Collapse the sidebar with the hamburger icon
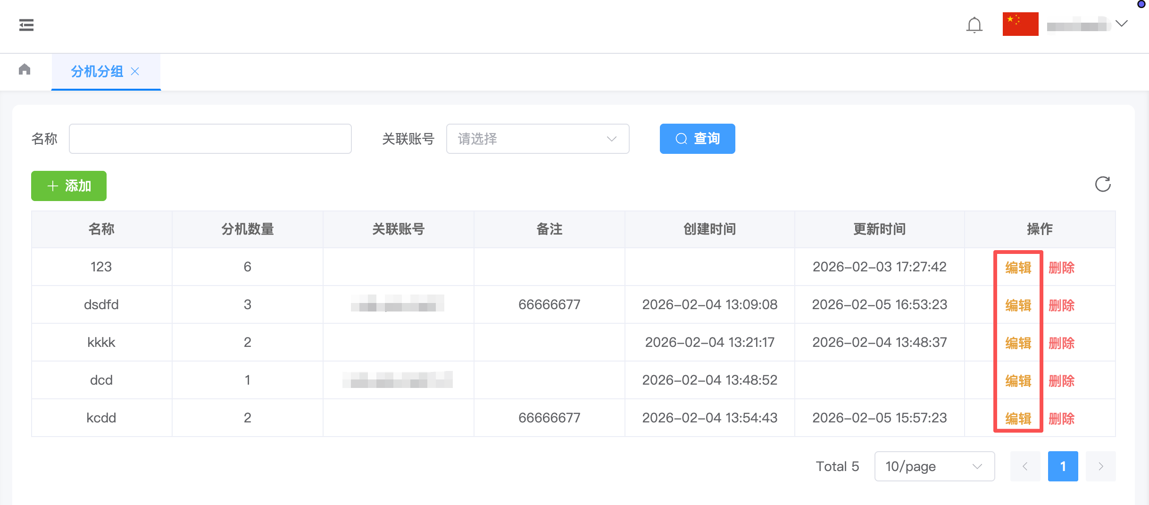Image resolution: width=1149 pixels, height=505 pixels. 26,25
